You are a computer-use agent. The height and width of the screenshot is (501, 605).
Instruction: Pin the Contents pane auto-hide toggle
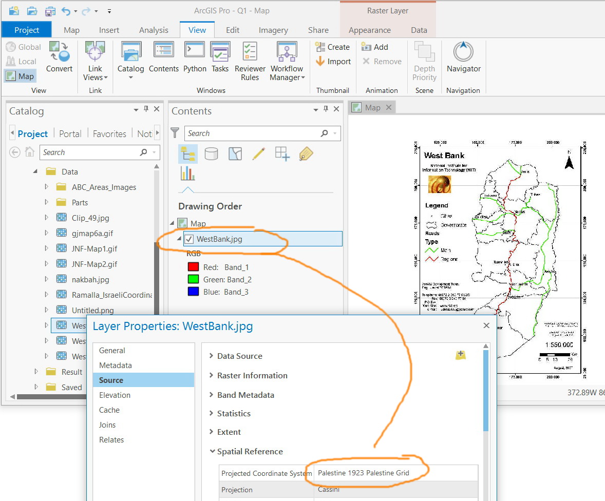tap(326, 109)
